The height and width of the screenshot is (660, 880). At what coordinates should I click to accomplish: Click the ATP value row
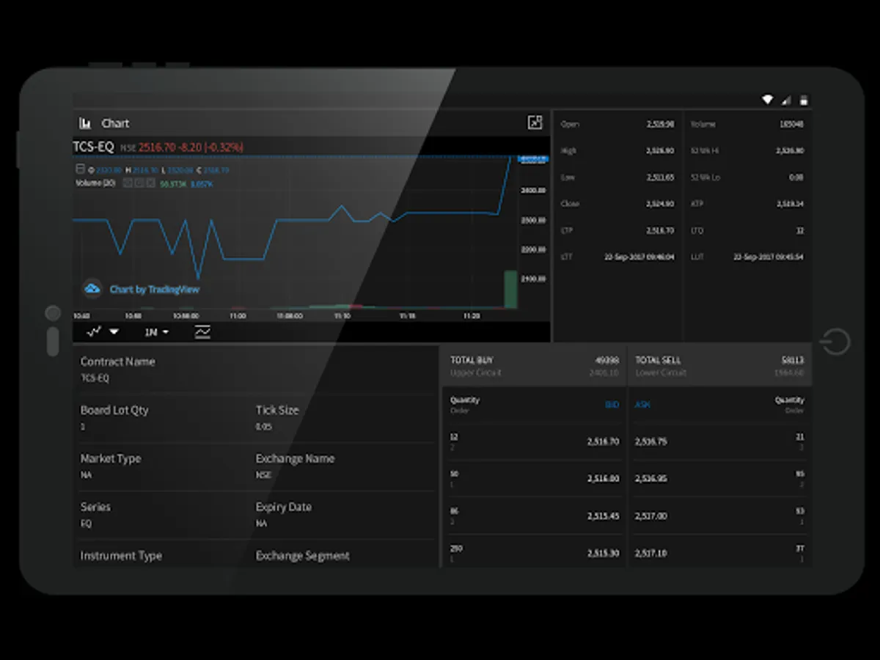[747, 204]
